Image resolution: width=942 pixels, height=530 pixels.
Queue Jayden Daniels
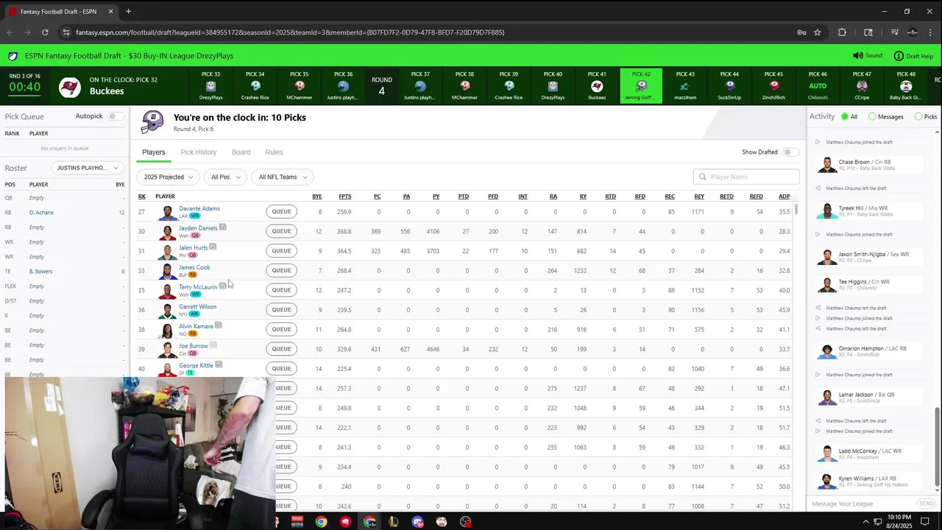pyautogui.click(x=281, y=231)
